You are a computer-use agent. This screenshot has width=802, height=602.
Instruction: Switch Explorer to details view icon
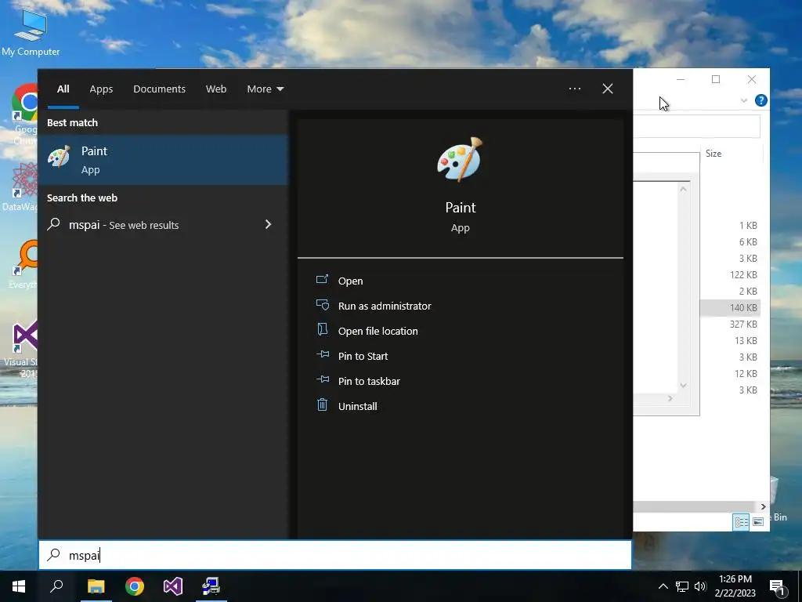tap(741, 521)
